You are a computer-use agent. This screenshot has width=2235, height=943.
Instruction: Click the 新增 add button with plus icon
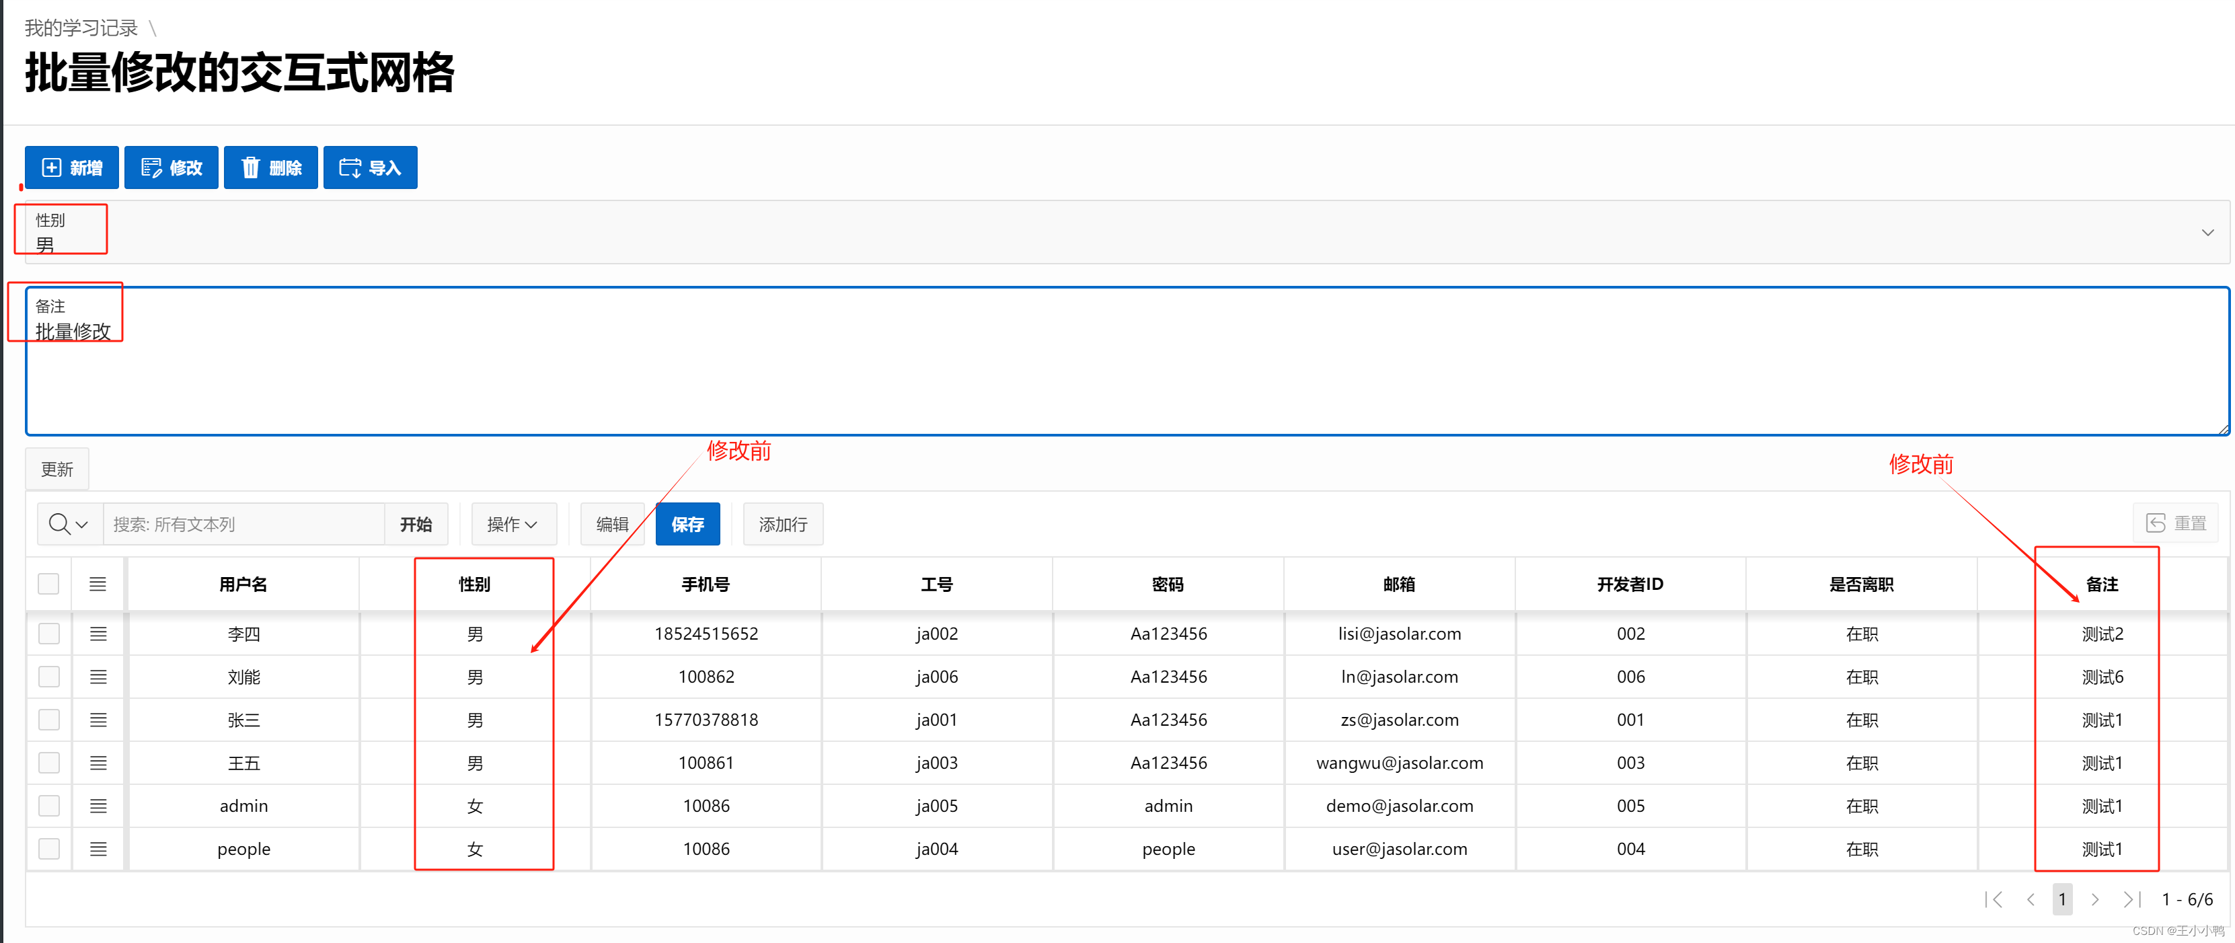[72, 167]
